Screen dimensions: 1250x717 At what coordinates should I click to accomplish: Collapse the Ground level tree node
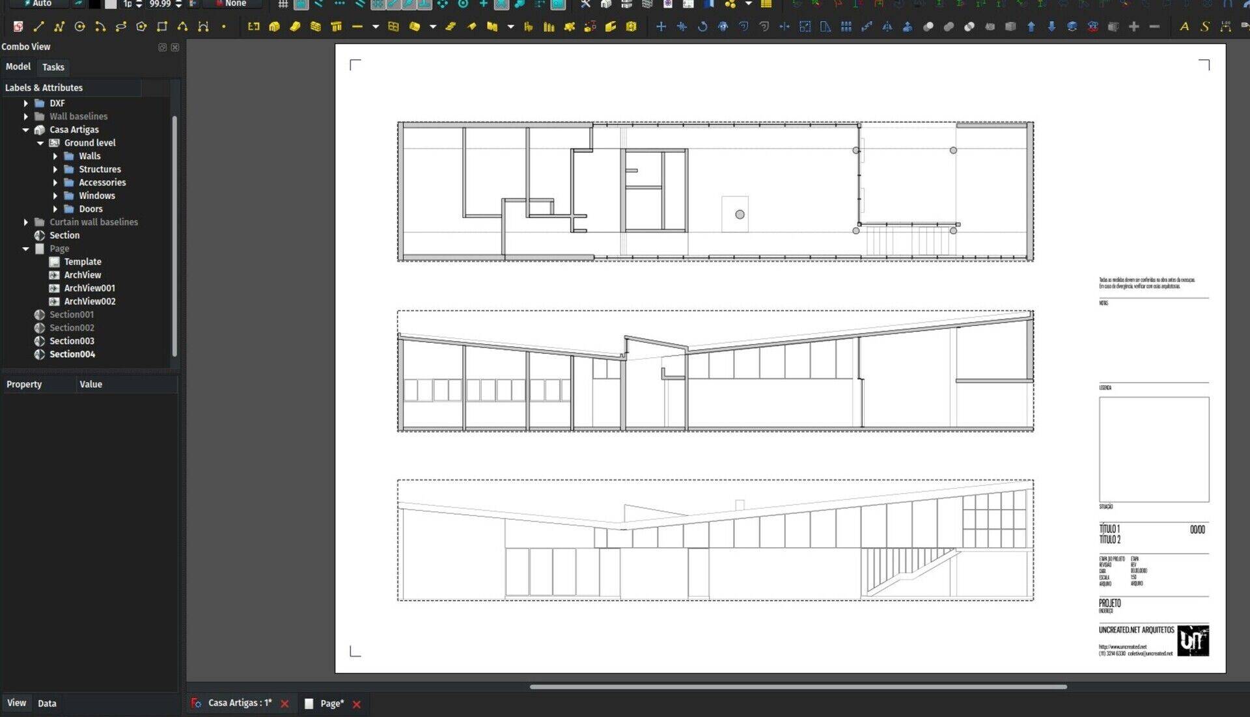40,143
